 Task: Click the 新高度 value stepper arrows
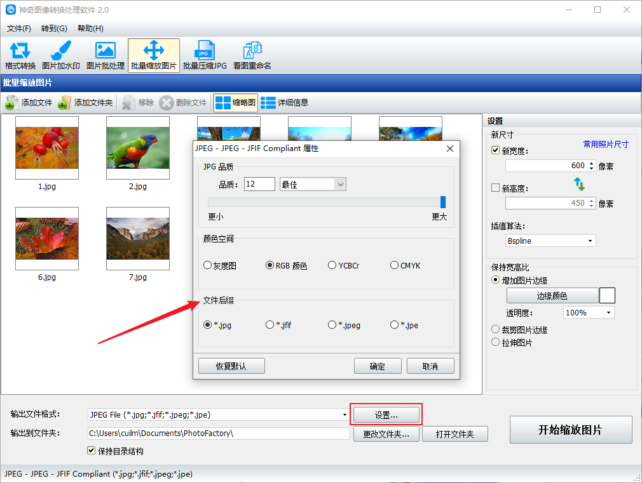click(591, 203)
